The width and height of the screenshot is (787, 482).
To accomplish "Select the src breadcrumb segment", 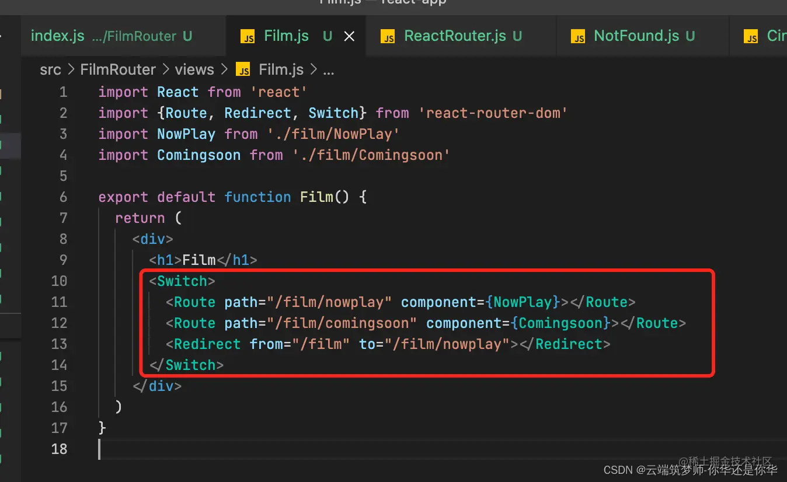I will (x=50, y=70).
